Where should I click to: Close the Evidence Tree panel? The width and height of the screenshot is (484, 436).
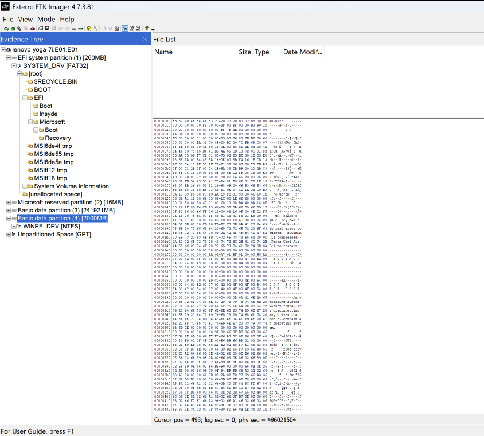(x=145, y=39)
